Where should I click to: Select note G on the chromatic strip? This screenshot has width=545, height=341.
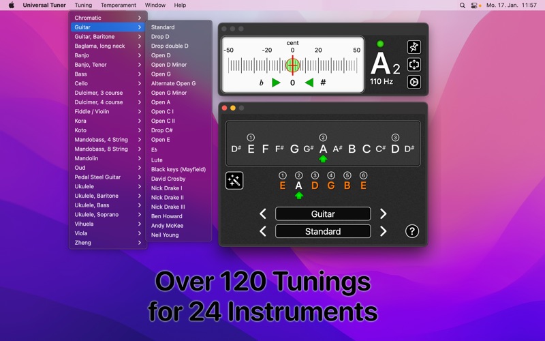pos(294,149)
